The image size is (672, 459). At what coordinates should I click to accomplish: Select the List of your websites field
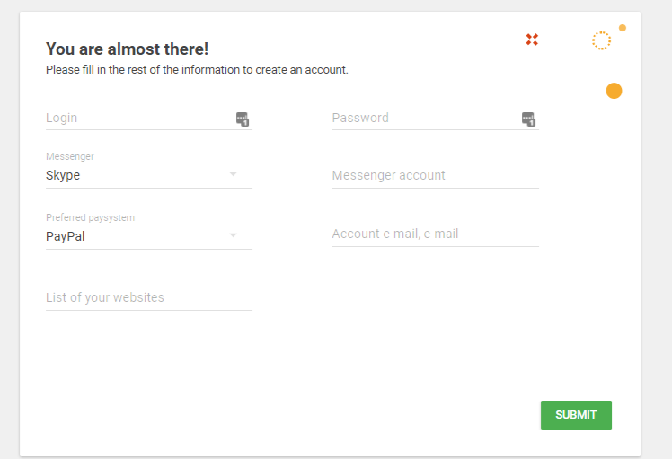coord(149,297)
